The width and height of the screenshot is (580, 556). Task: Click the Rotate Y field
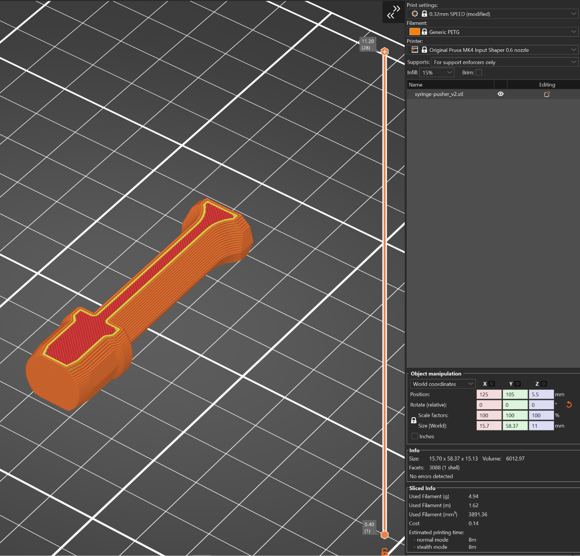(x=515, y=405)
